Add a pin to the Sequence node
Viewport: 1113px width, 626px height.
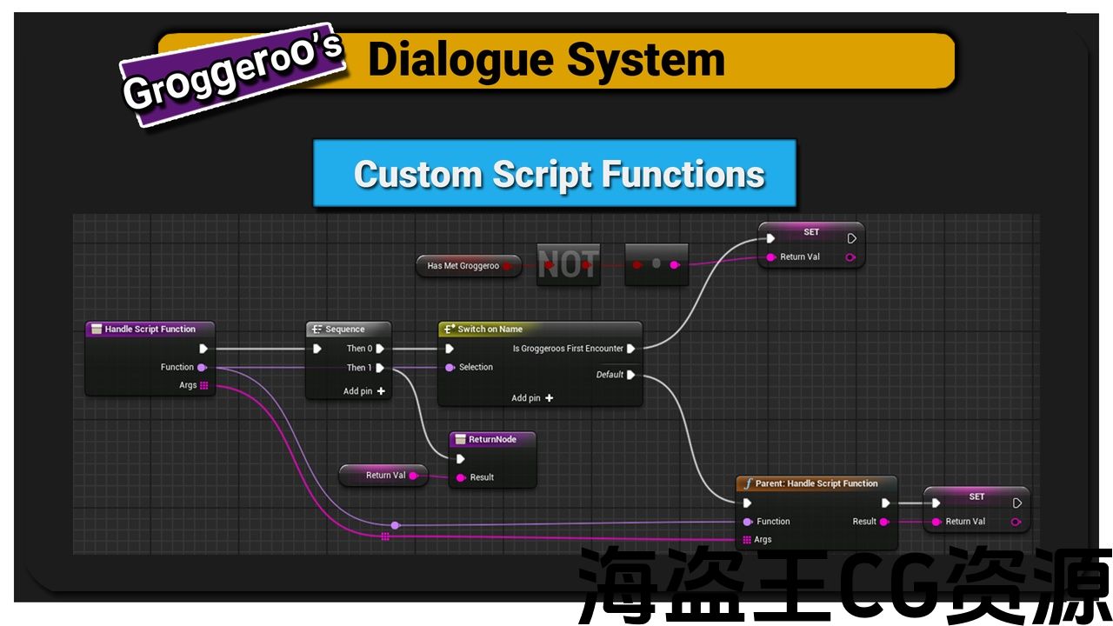point(381,391)
